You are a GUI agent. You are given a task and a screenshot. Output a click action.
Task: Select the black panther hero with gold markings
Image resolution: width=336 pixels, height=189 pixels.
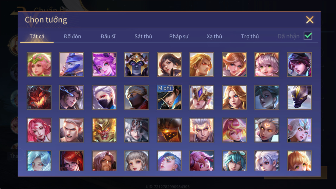[x=299, y=97]
